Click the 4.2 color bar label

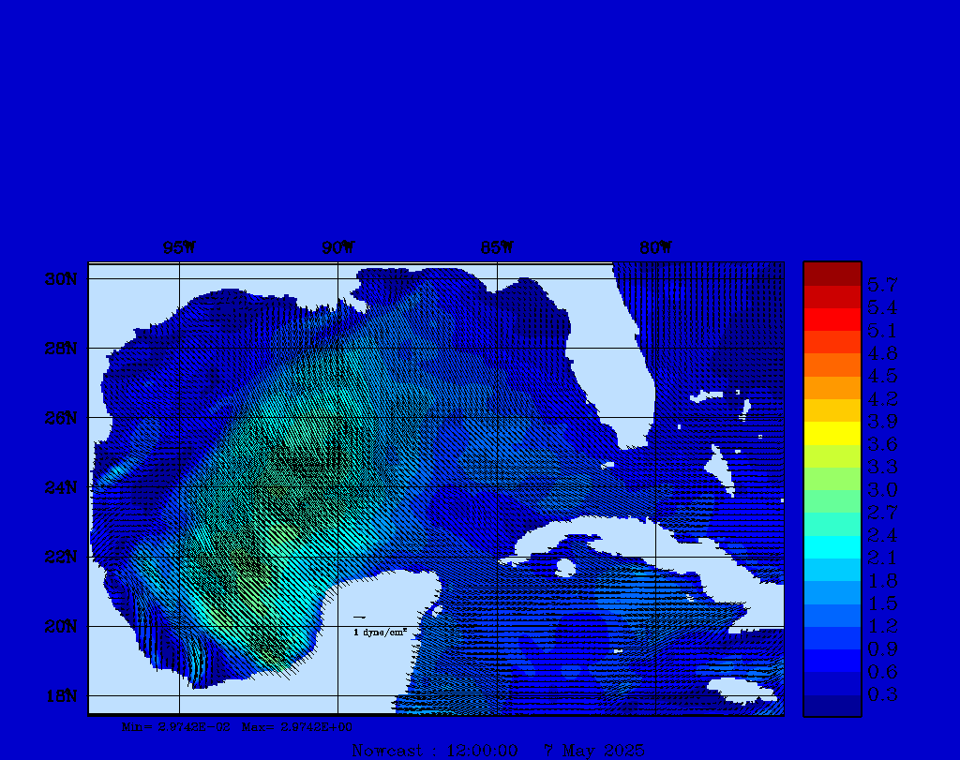point(882,399)
